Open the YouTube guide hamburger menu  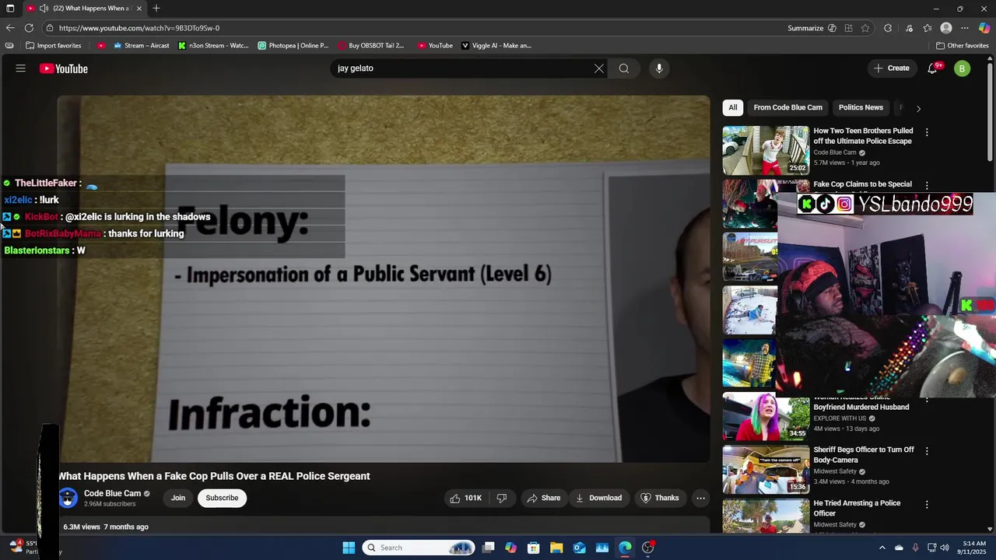21,68
